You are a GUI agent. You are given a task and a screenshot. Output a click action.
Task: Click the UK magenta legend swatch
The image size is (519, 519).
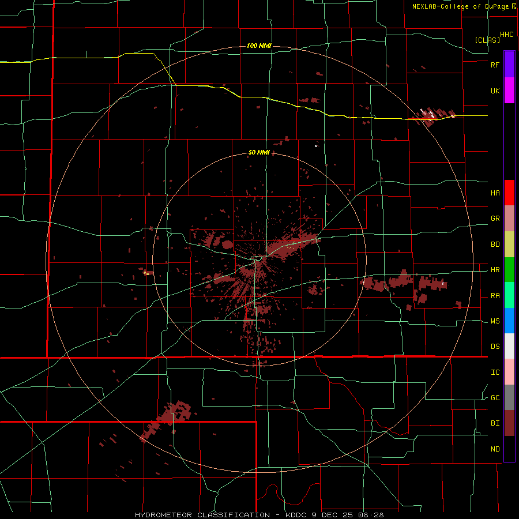point(509,91)
